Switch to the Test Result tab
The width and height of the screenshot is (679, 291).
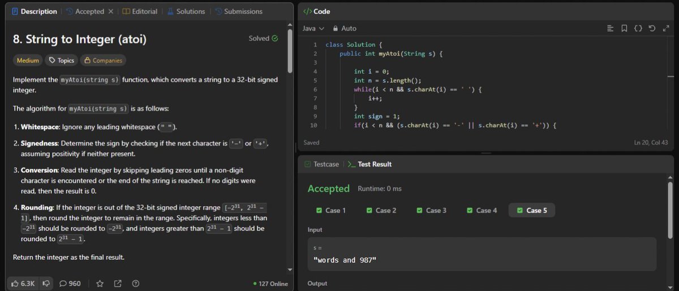[x=369, y=164]
